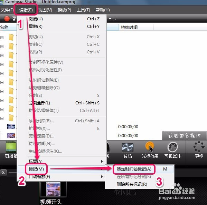The width and height of the screenshot is (207, 205).
Task: Click the 名称 column header
Action: point(8,27)
